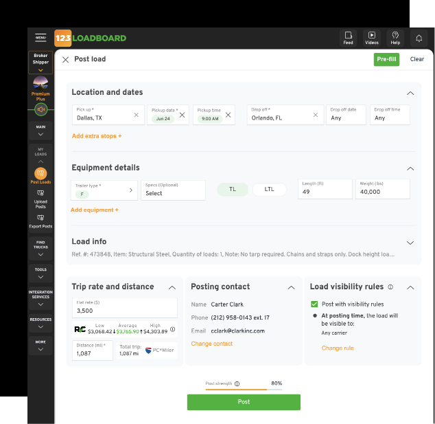The width and height of the screenshot is (435, 424).
Task: Open the Feed icon
Action: pos(348,38)
